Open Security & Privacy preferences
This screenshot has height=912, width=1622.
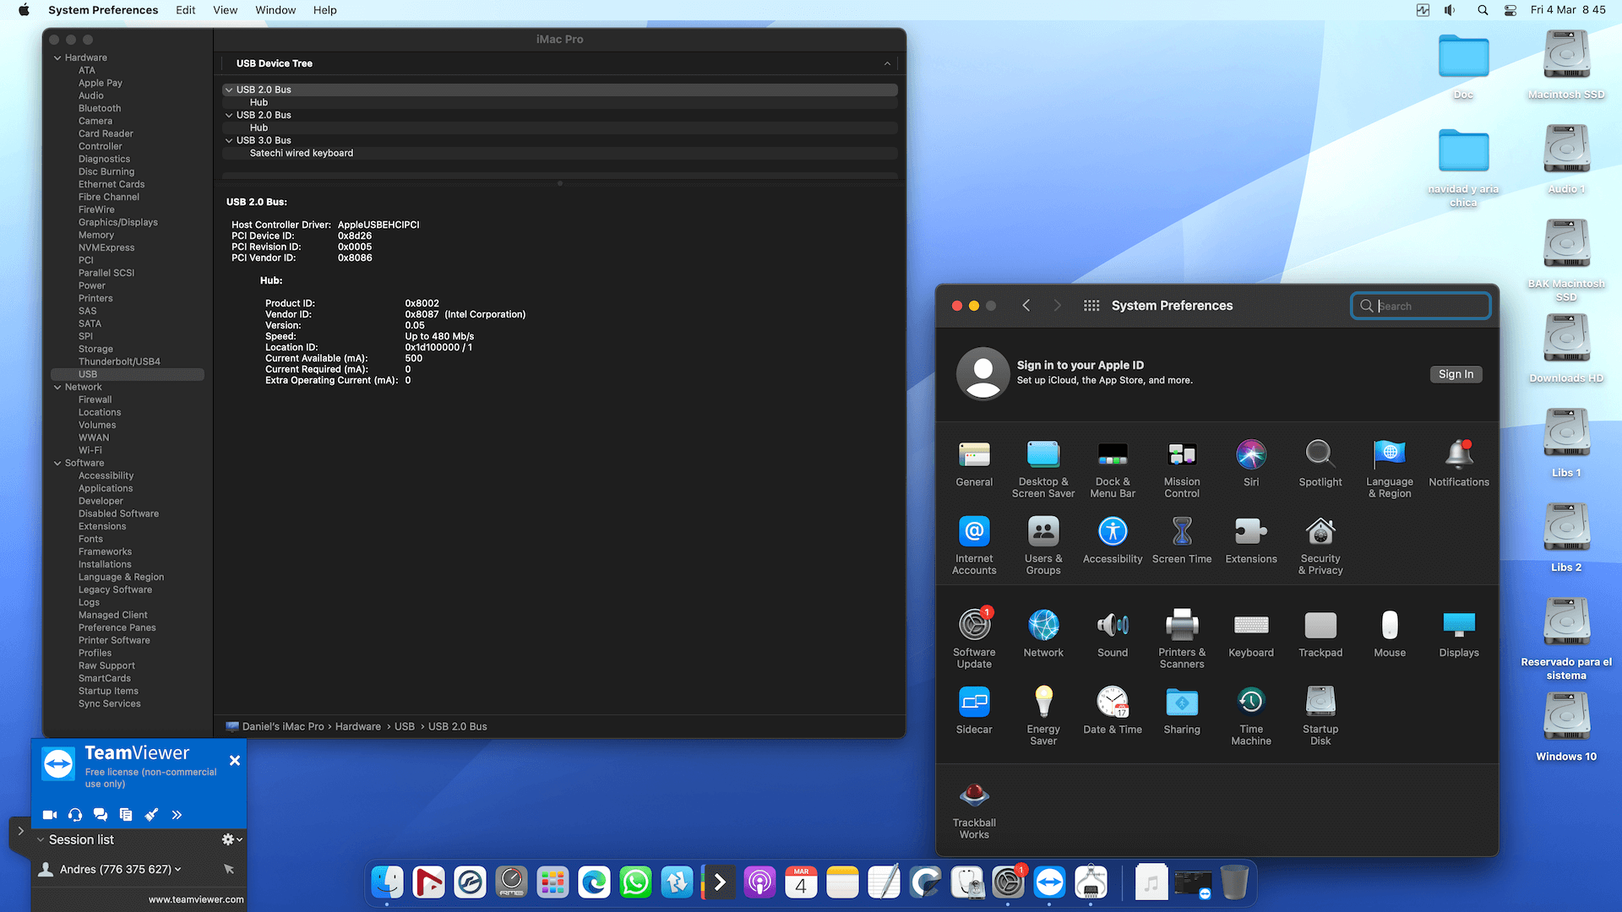1320,546
